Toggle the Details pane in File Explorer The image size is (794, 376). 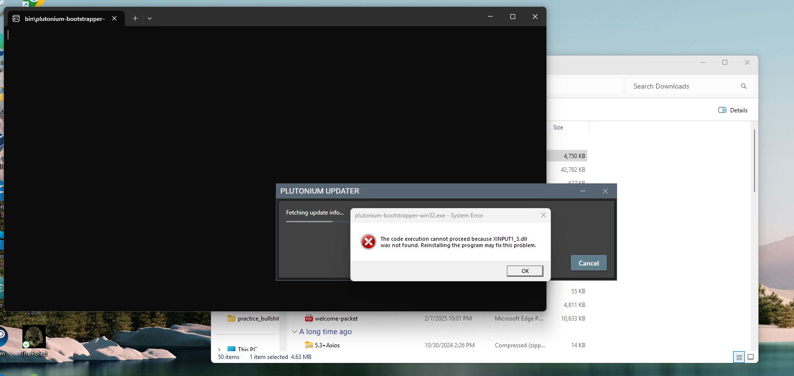coord(733,110)
